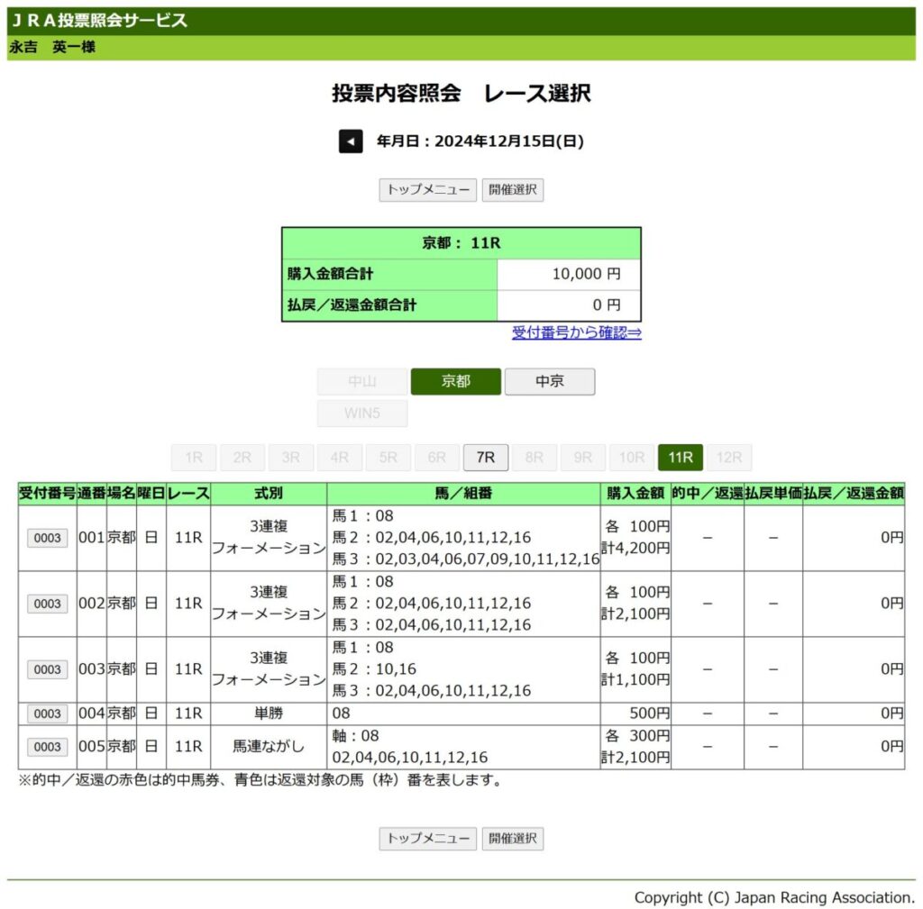This screenshot has width=923, height=909.
Task: Select the 3R race button
Action: point(291,458)
